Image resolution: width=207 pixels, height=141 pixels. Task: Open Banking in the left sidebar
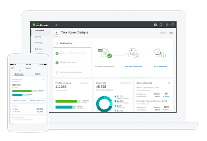[x=38, y=37]
